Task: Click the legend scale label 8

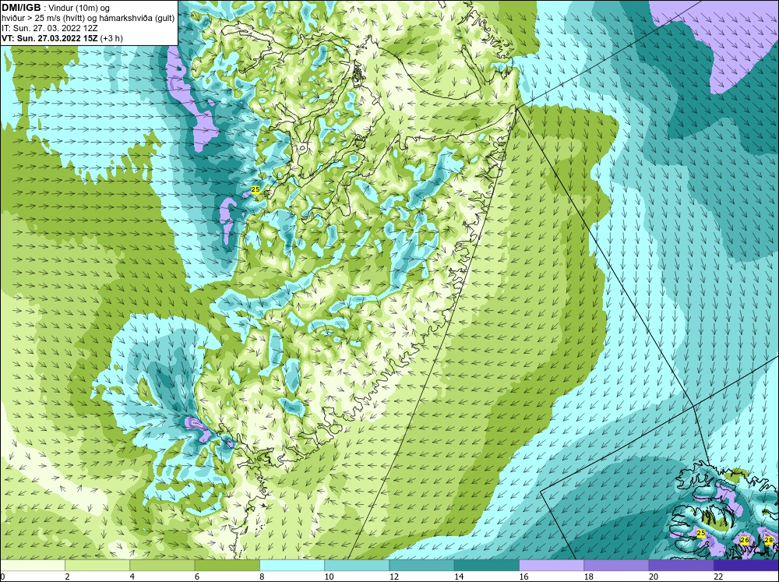Action: click(x=262, y=577)
